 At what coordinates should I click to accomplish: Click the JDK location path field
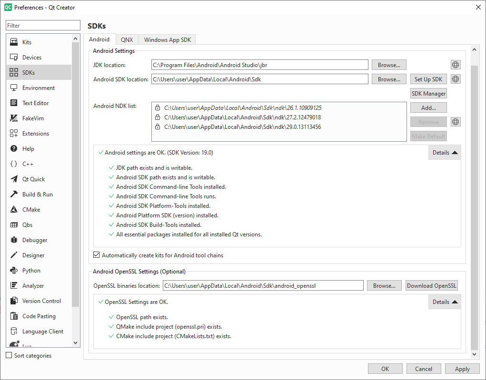(260, 65)
